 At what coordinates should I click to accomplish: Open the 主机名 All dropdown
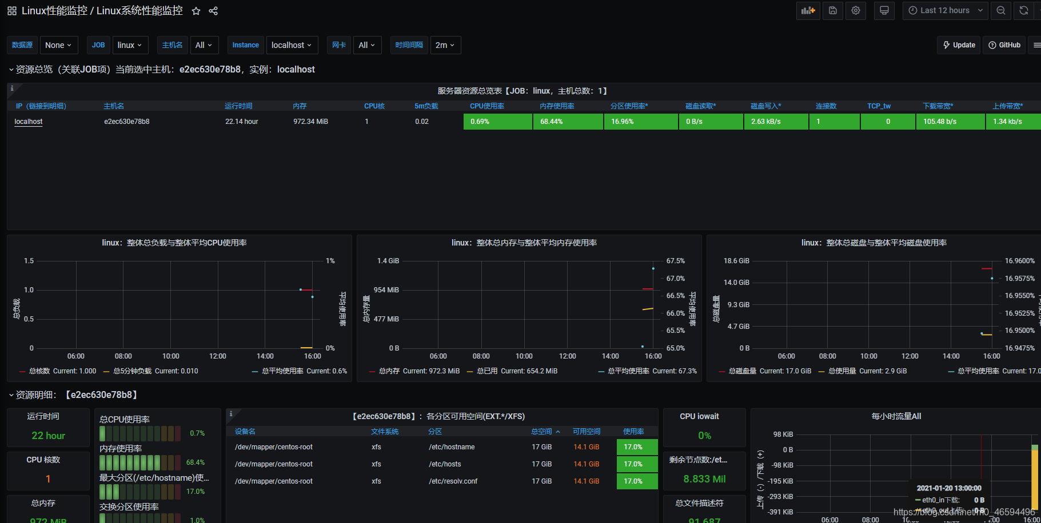(204, 45)
